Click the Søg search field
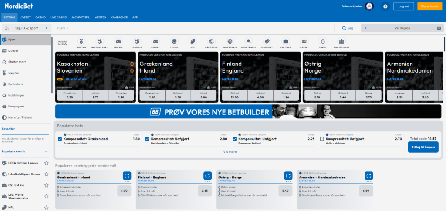 coord(348,28)
